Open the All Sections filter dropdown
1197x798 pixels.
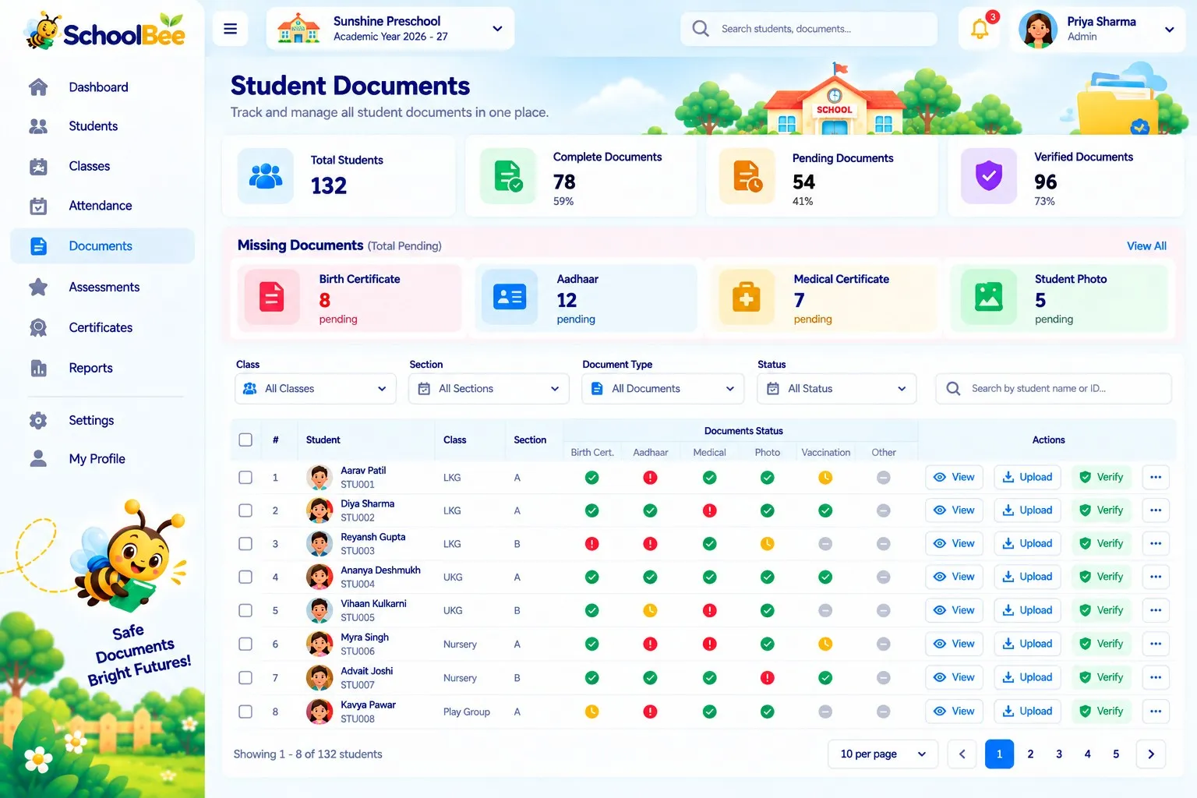click(489, 388)
